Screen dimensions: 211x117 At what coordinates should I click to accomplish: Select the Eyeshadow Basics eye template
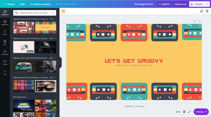point(46,86)
